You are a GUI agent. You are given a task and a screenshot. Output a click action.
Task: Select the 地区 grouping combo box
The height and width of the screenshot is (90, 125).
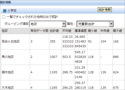pyautogui.click(x=47, y=24)
